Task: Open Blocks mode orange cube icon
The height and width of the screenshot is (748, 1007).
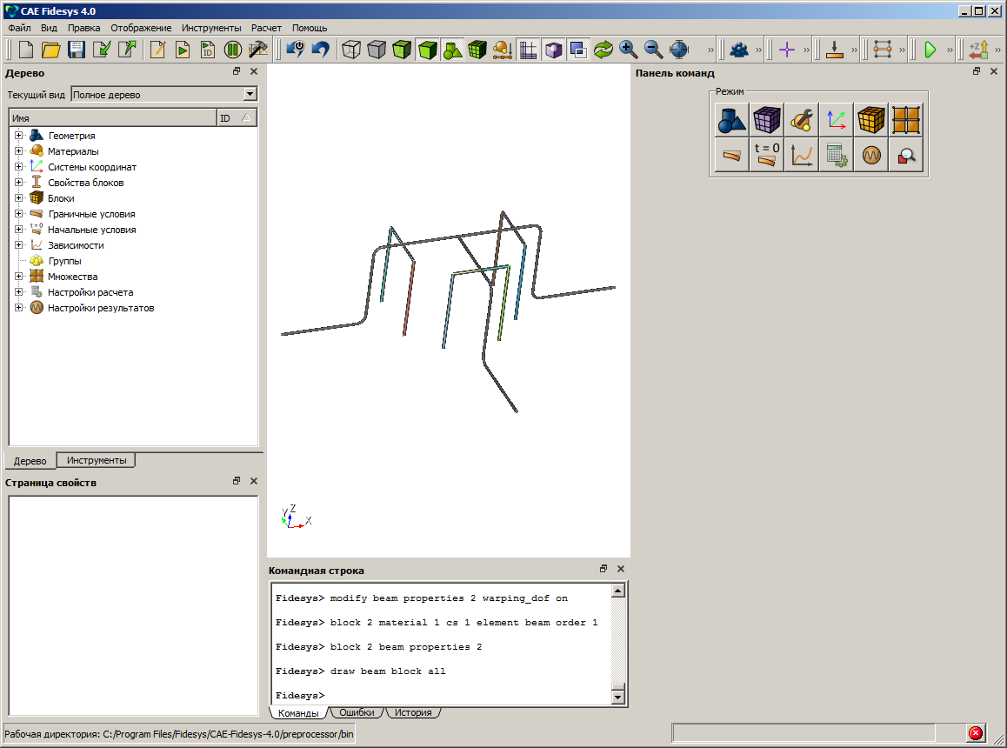Action: pyautogui.click(x=870, y=119)
